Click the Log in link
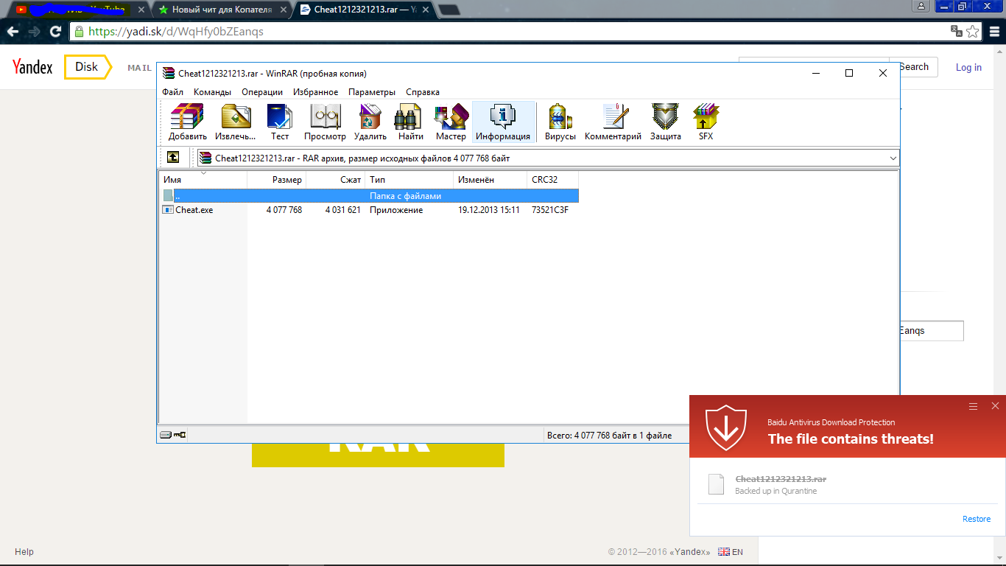This screenshot has width=1006, height=566. click(968, 67)
